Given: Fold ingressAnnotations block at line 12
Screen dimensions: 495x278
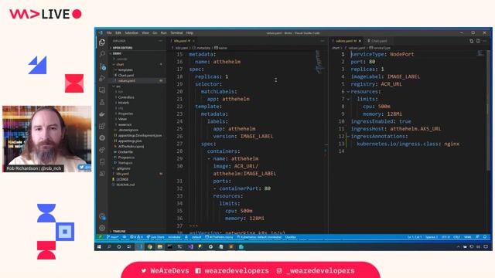Looking at the screenshot, I should coord(348,137).
